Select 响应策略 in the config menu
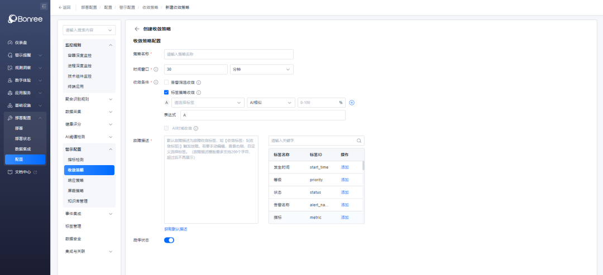The width and height of the screenshot is (603, 275). pos(75,180)
